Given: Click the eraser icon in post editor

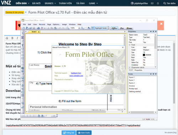Looking at the screenshot, I should (7, 38).
